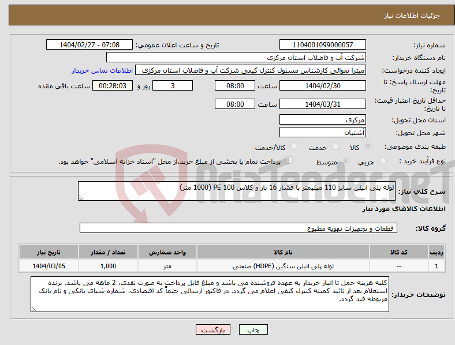Click the requester field میترا تقوائی
Image resolution: width=455 pixels, height=345 pixels.
(251, 70)
